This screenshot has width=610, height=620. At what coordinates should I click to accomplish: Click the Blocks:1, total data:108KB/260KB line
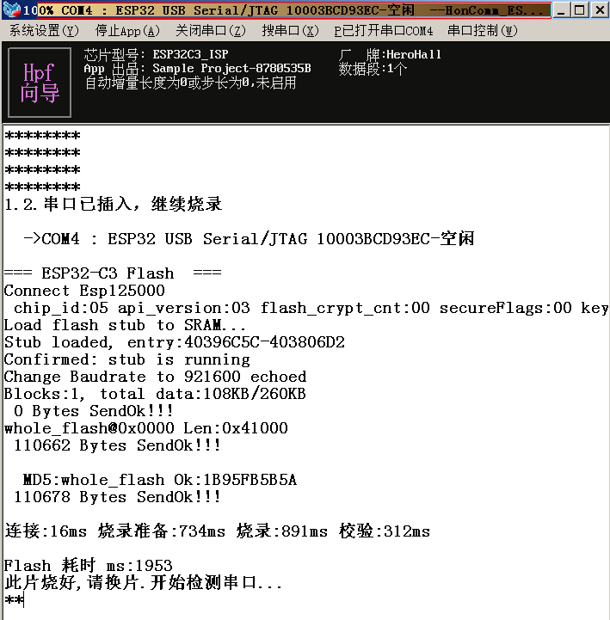(x=155, y=394)
